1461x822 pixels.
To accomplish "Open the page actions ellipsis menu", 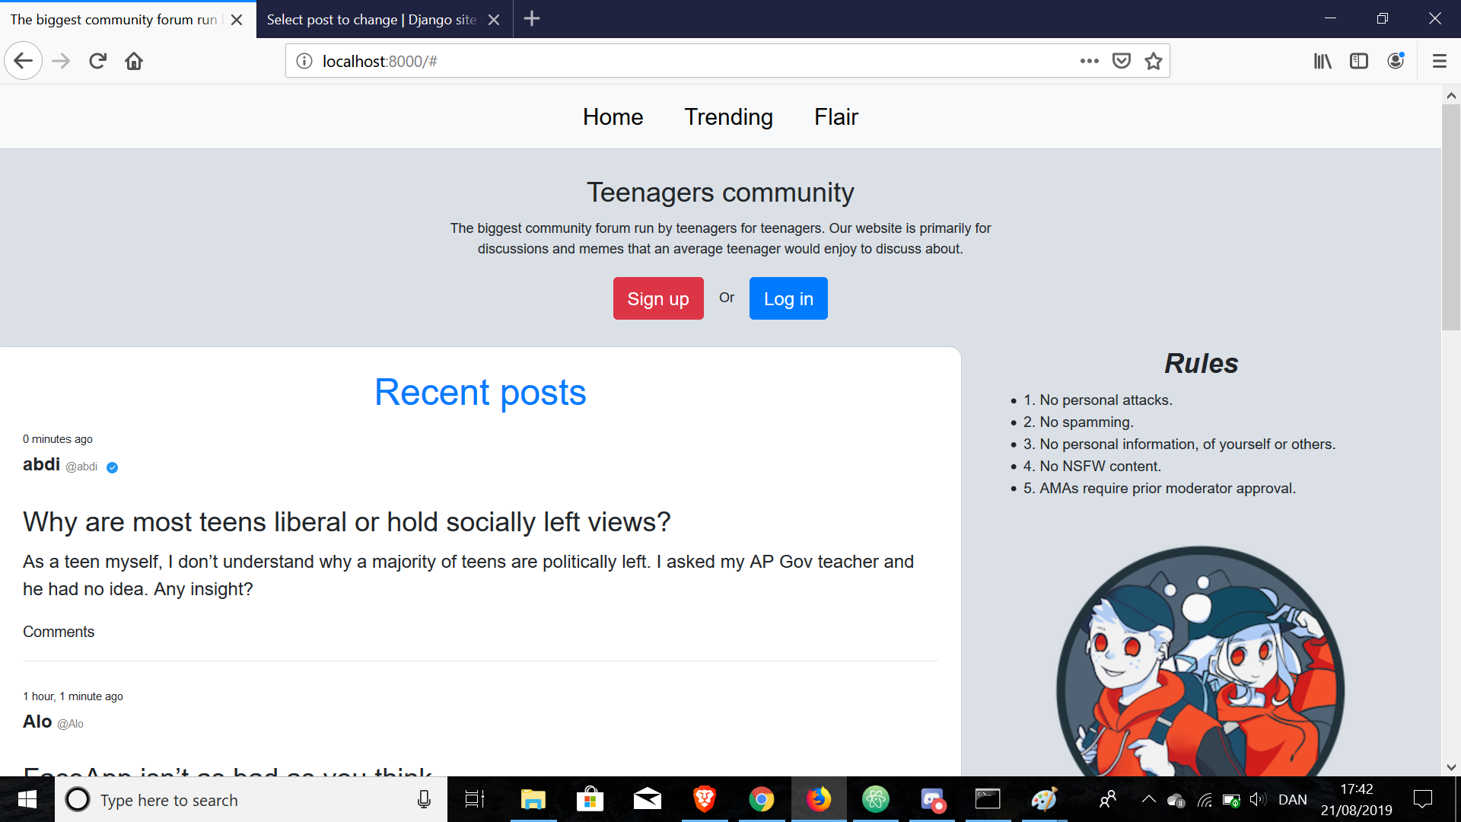I will 1090,60.
